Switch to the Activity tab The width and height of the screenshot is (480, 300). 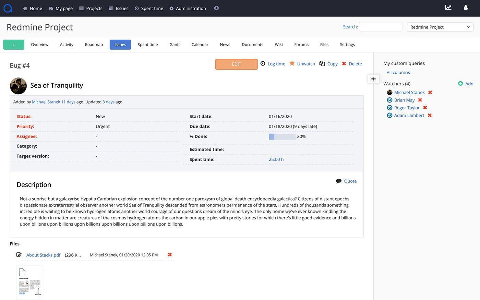click(x=67, y=45)
